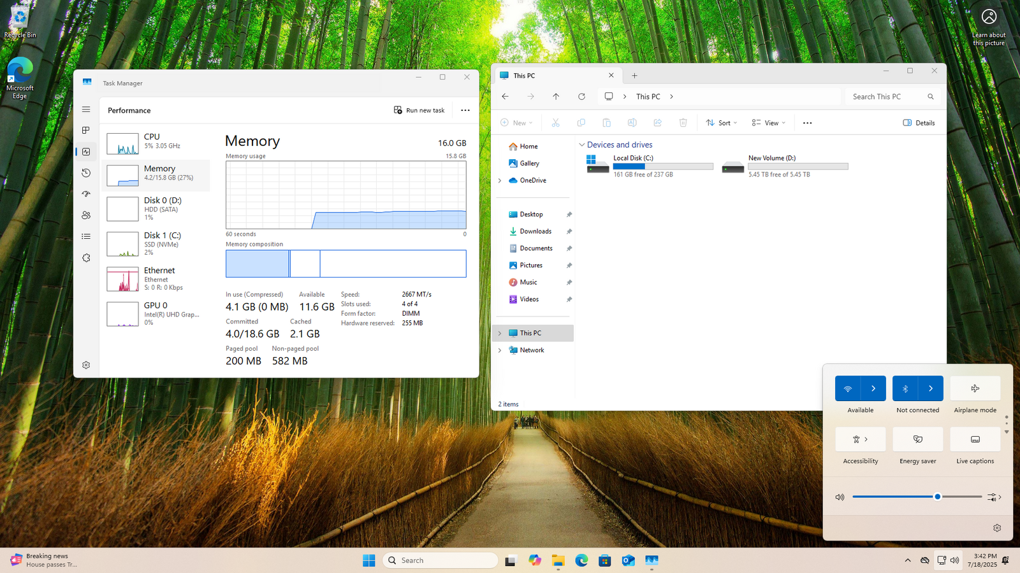This screenshot has height=573, width=1020.
Task: Open Processes page in Task Manager sidebar
Action: (86, 131)
